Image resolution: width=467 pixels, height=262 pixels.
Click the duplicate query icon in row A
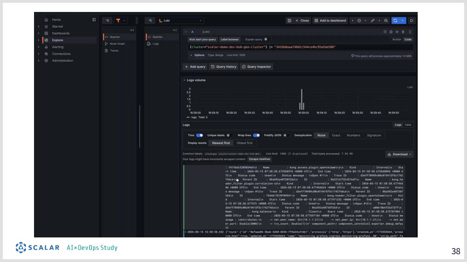point(391,32)
